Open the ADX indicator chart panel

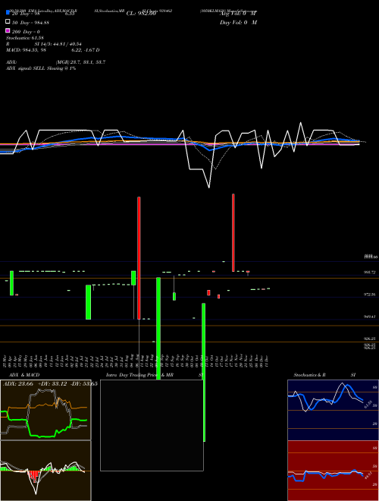coord(45,410)
